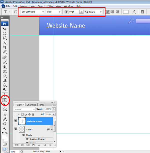The height and width of the screenshot is (153, 150).
Task: Select the Eyedropper tool
Action: coord(4,119)
